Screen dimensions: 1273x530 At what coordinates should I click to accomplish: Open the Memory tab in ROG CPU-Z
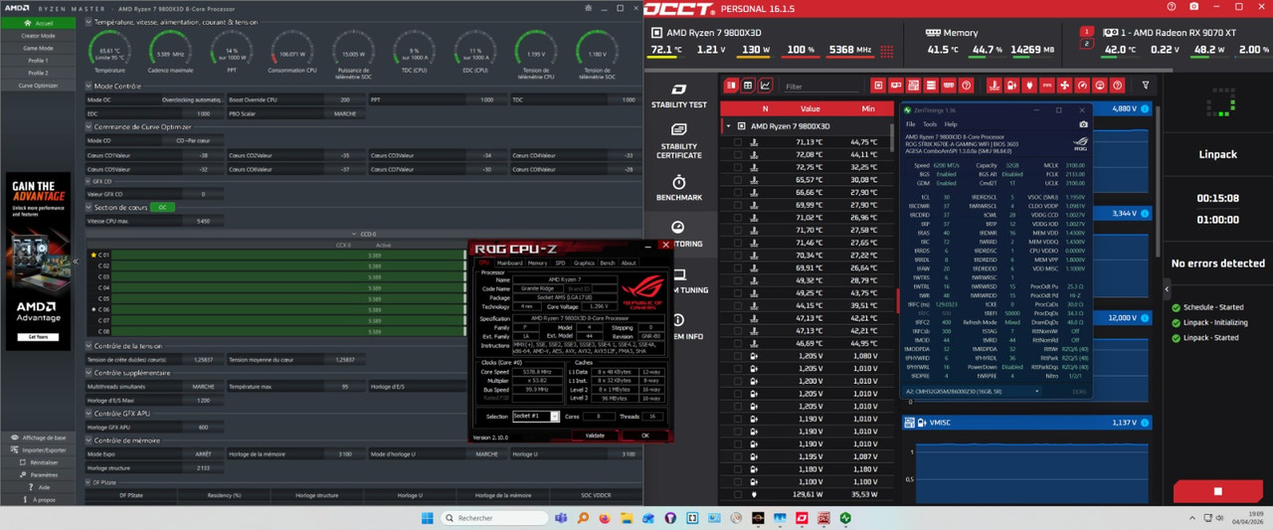[x=537, y=264]
